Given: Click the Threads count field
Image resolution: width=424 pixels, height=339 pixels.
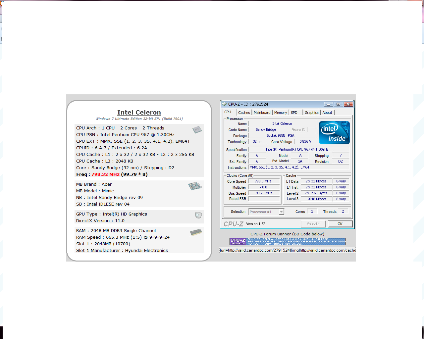Looking at the screenshot, I should coord(343,212).
